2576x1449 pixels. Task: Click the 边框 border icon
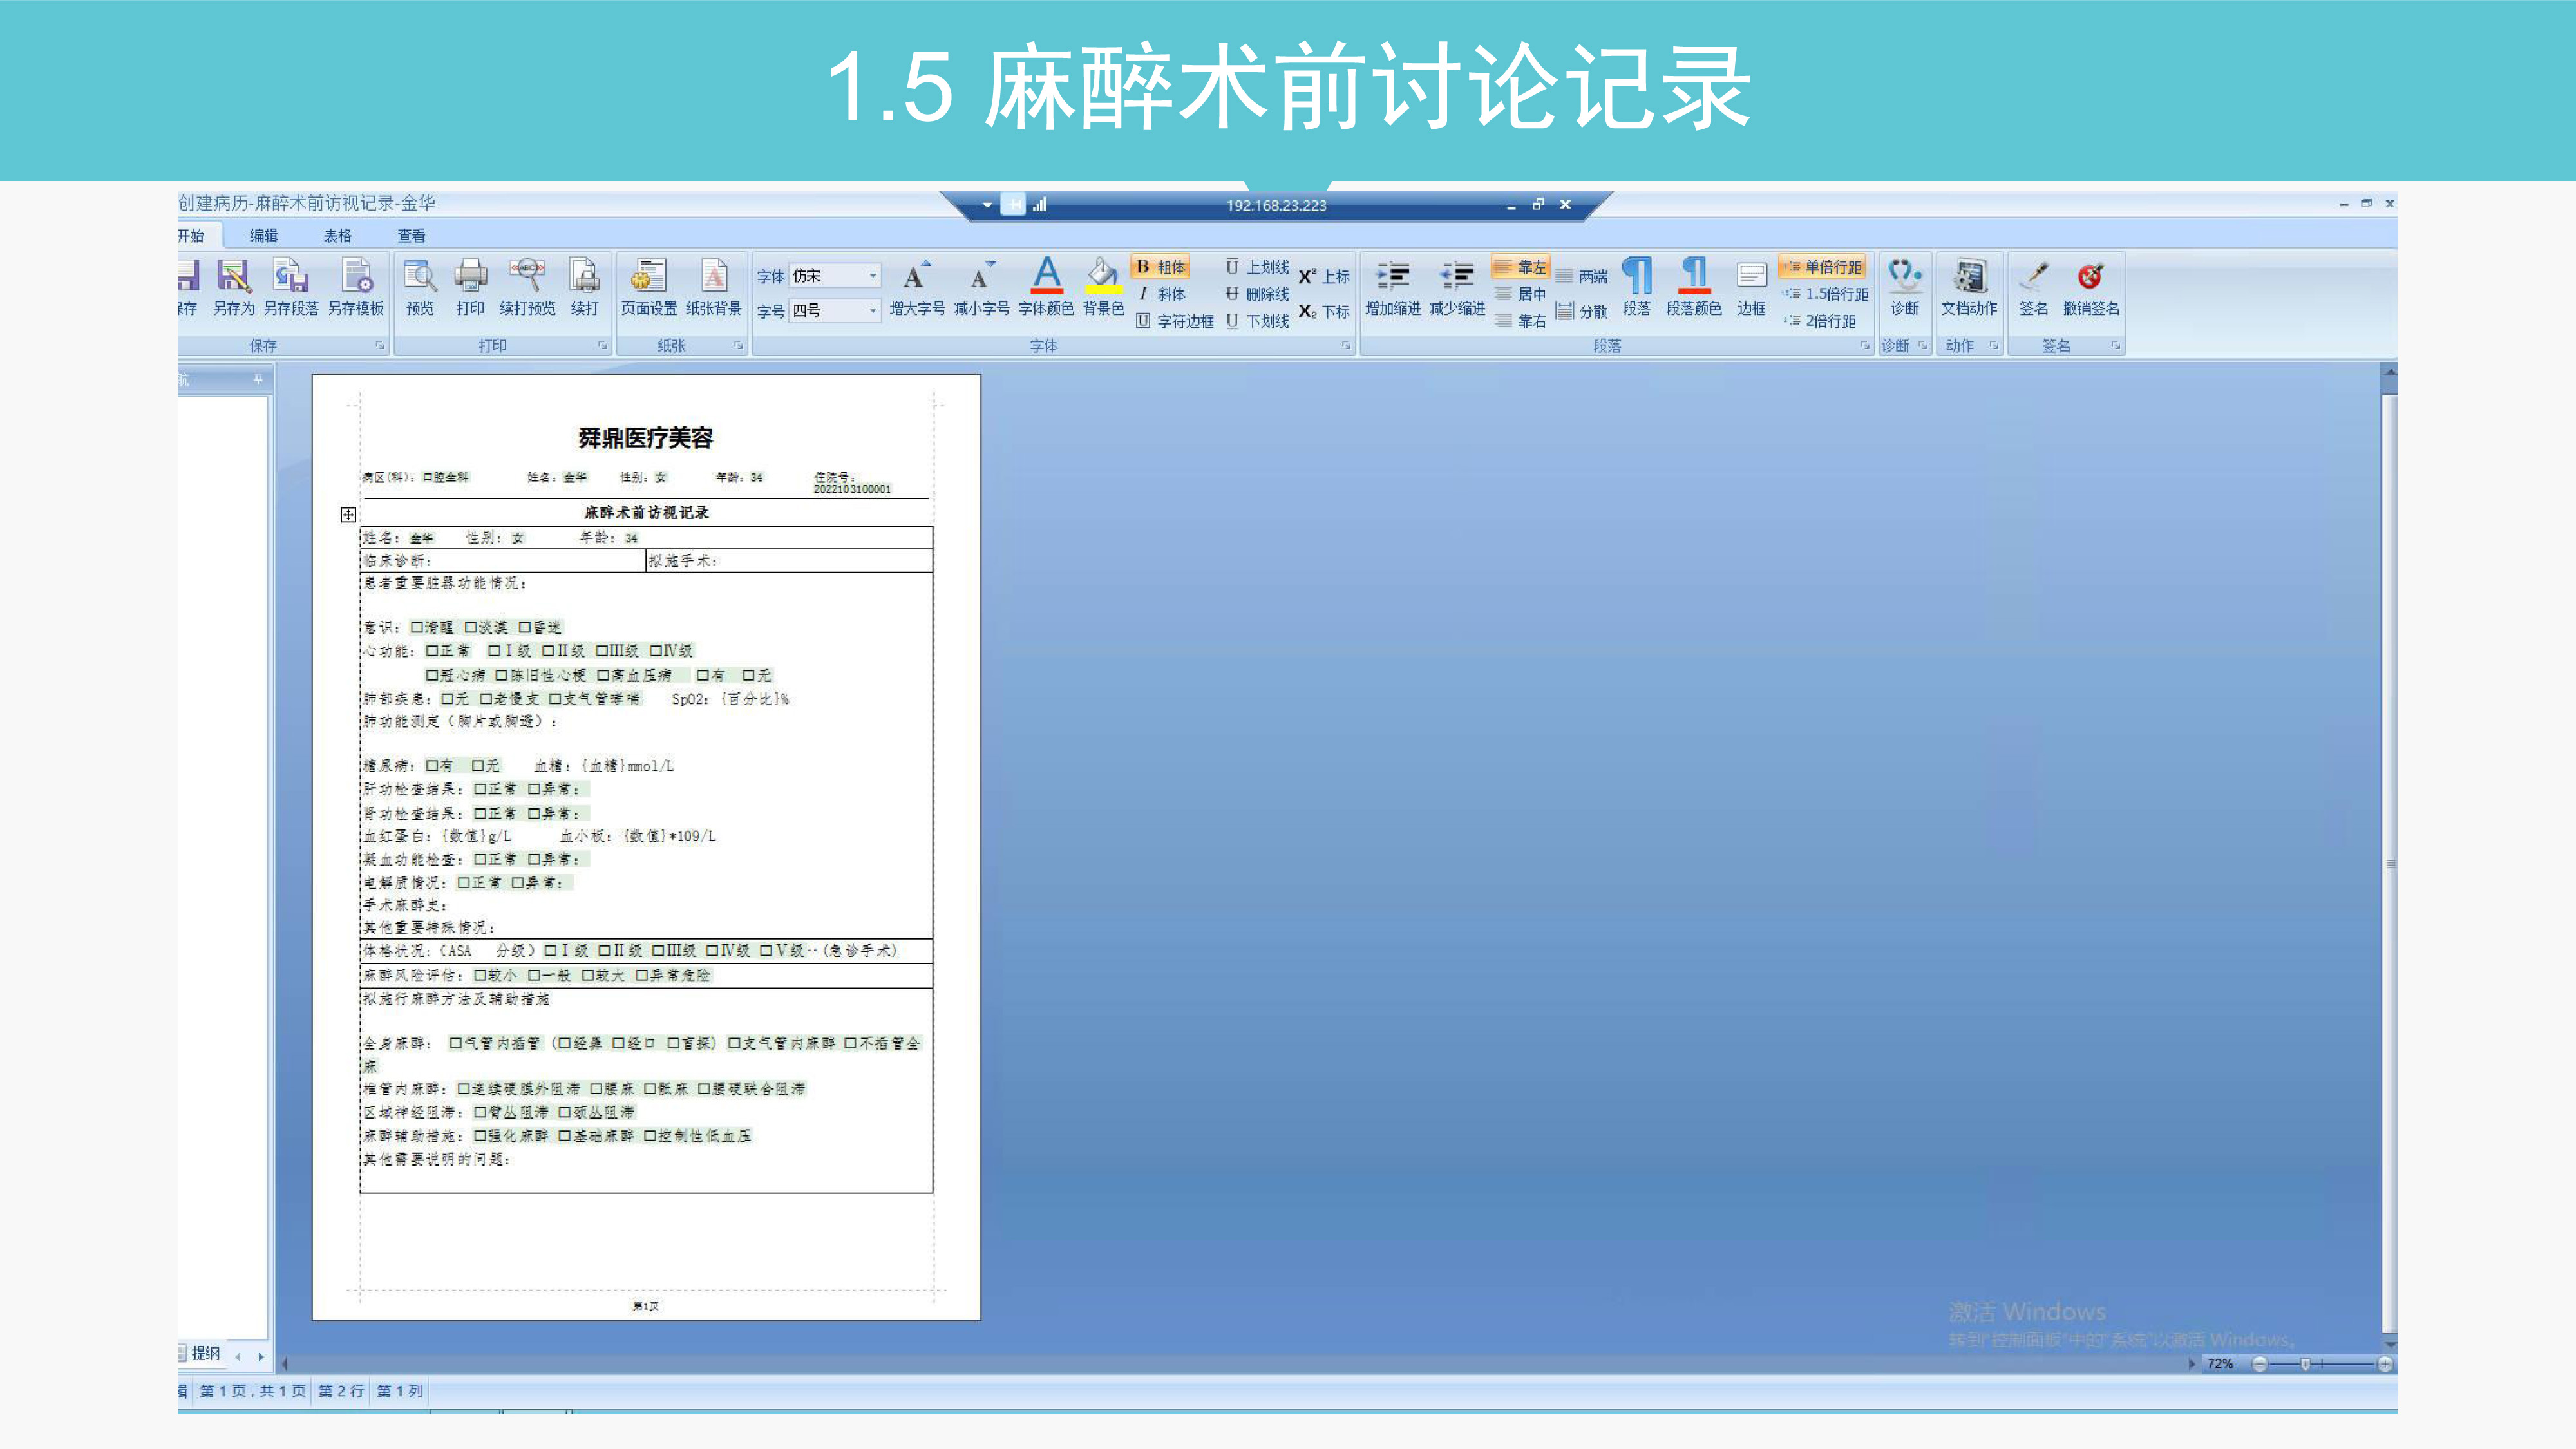pyautogui.click(x=1751, y=287)
